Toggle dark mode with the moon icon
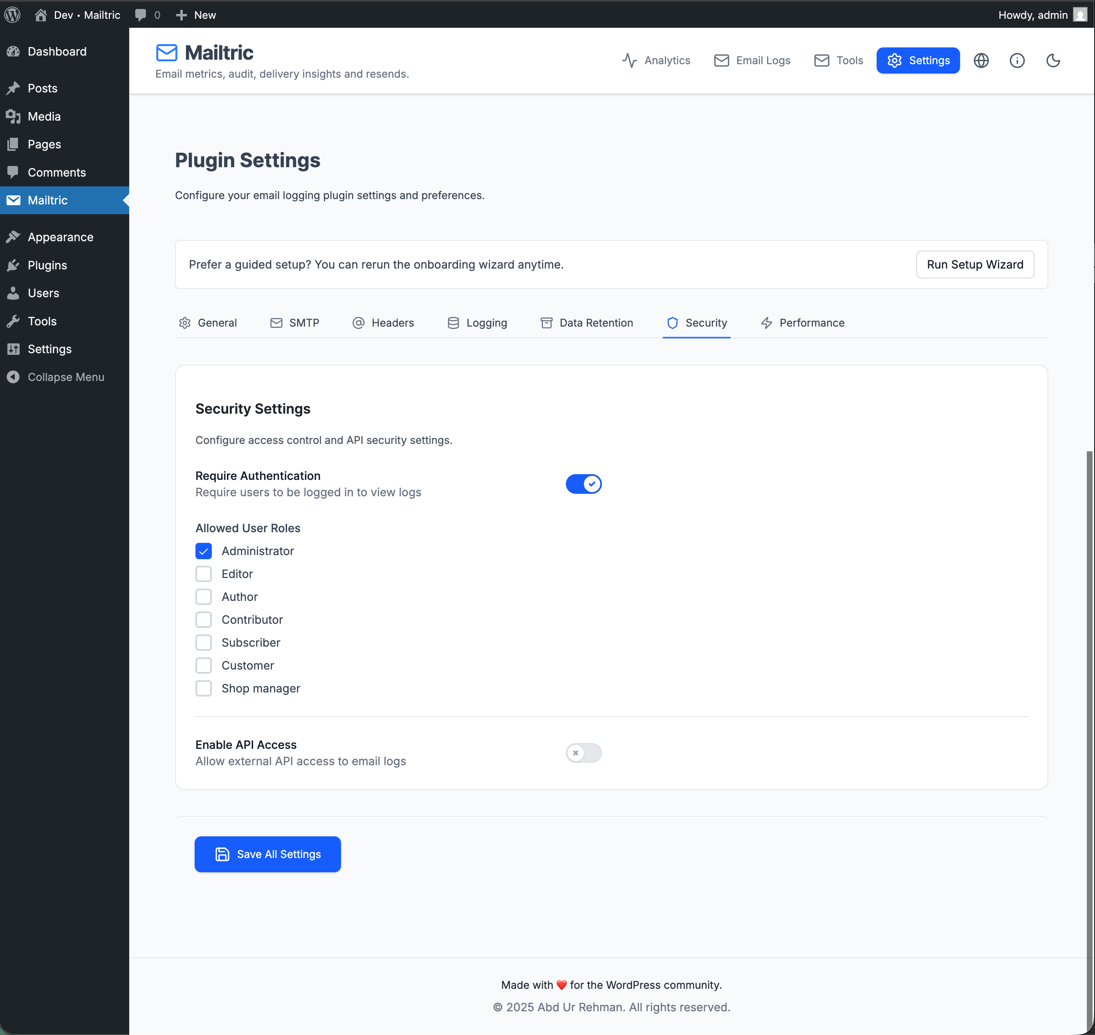The width and height of the screenshot is (1095, 1035). (1053, 60)
